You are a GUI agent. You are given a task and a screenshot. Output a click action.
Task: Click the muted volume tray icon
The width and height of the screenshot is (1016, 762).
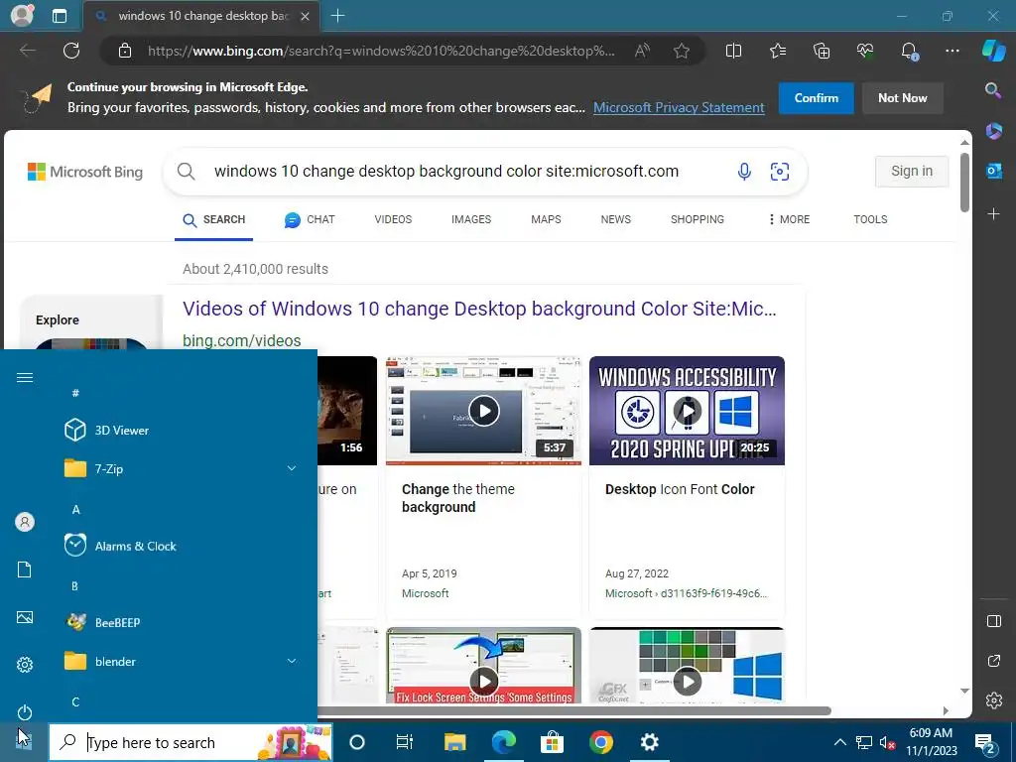(x=887, y=742)
